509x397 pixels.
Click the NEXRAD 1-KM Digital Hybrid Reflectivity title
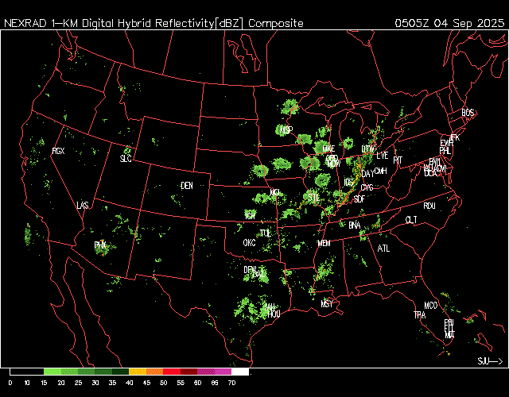[153, 23]
